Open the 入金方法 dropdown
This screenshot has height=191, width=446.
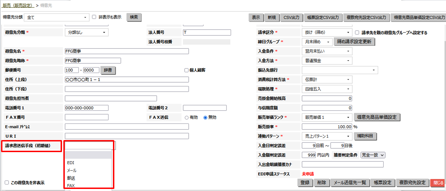pyautogui.click(x=327, y=61)
